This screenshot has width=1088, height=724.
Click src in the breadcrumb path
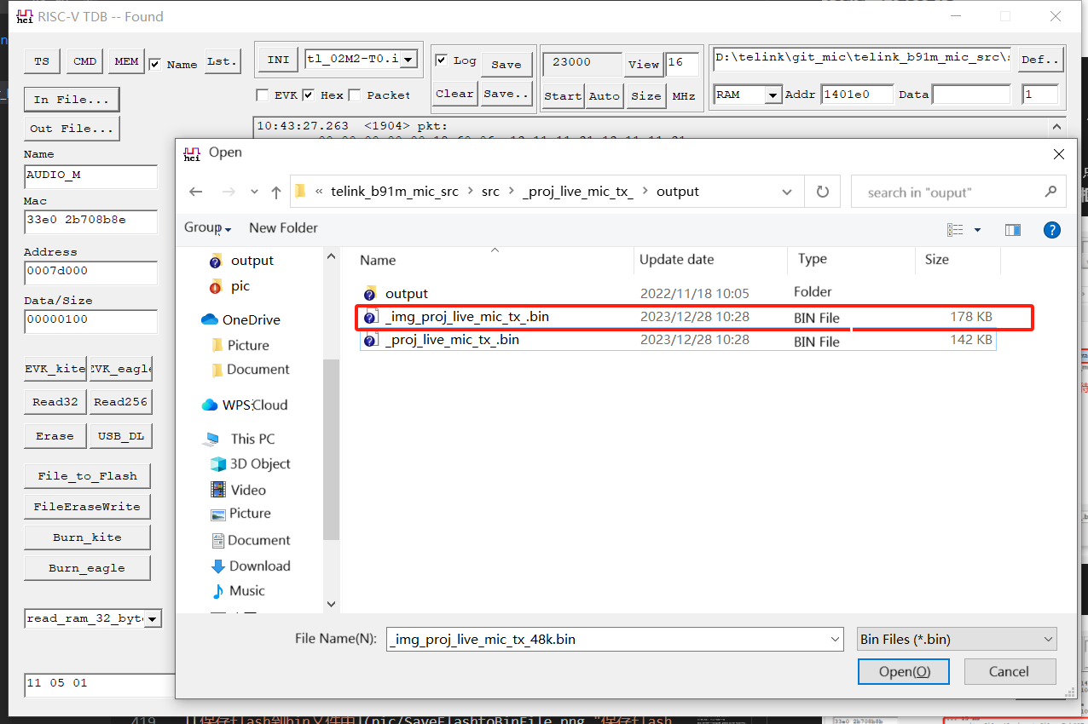[490, 192]
